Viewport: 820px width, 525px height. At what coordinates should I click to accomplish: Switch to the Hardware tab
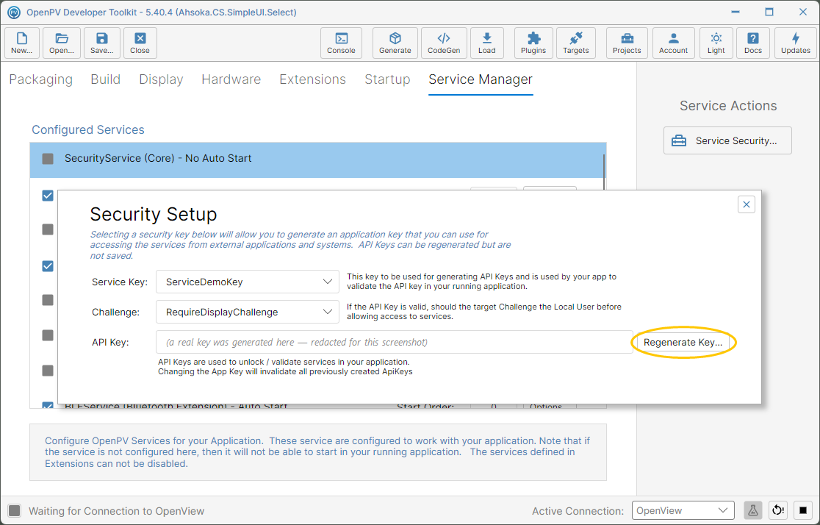tap(231, 79)
